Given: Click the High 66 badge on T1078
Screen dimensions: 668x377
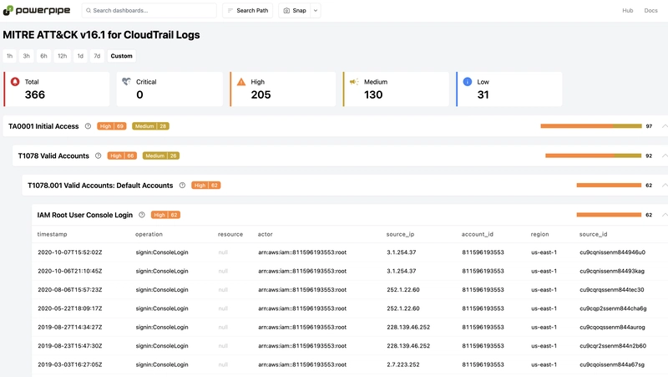Looking at the screenshot, I should 122,156.
